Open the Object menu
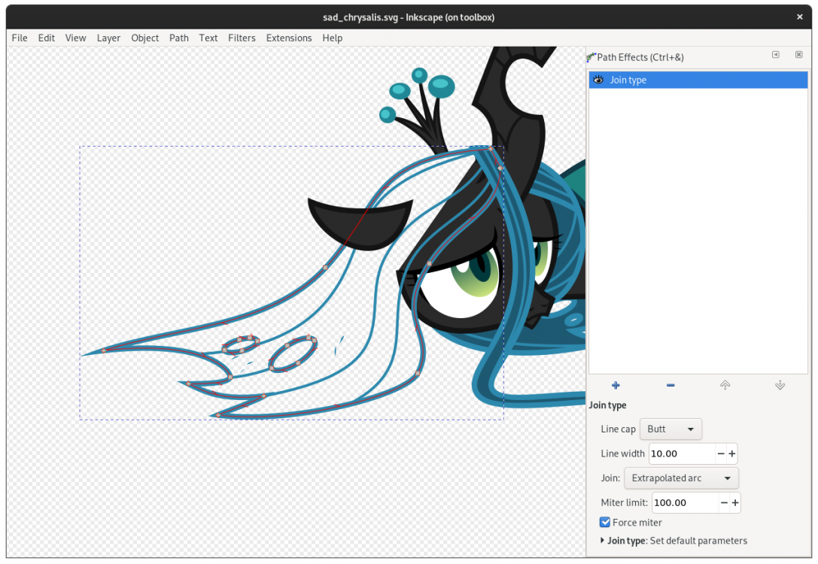The height and width of the screenshot is (564, 818). tap(144, 38)
